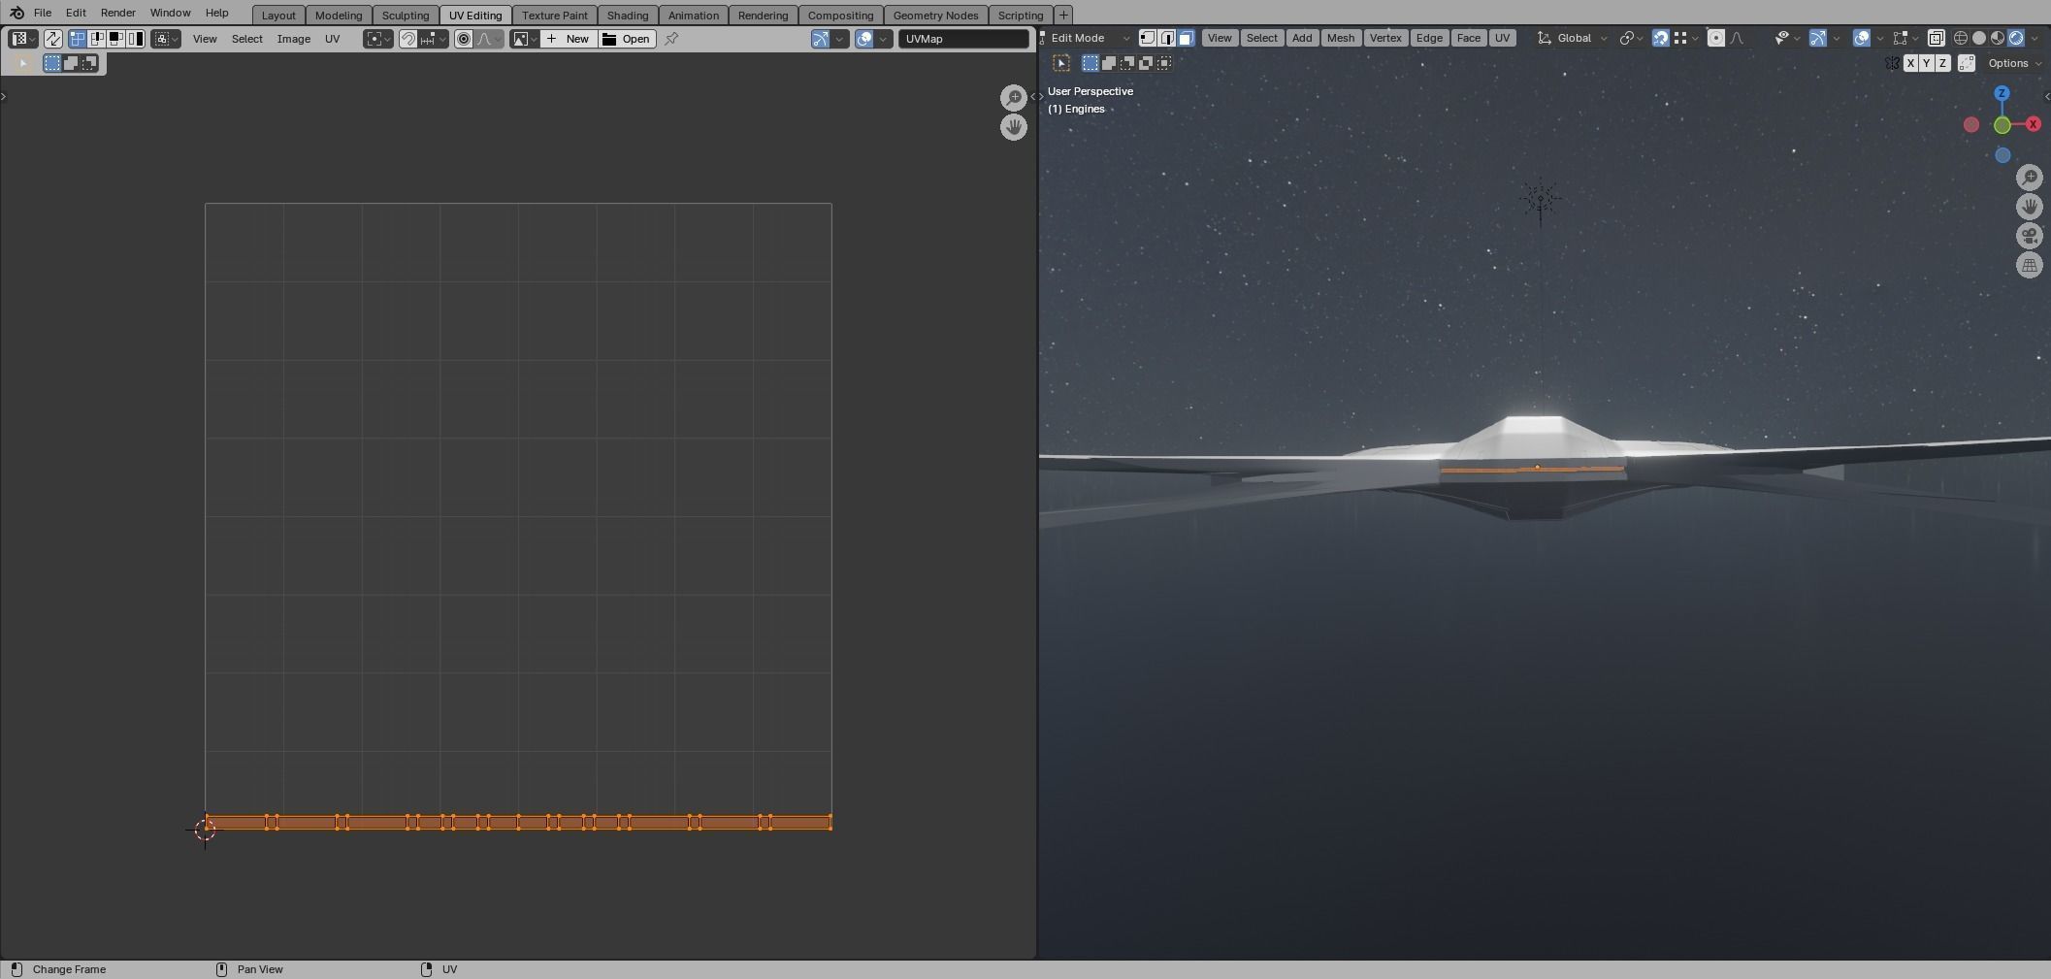This screenshot has height=979, width=2051.
Task: Create a New image
Action: 569,39
